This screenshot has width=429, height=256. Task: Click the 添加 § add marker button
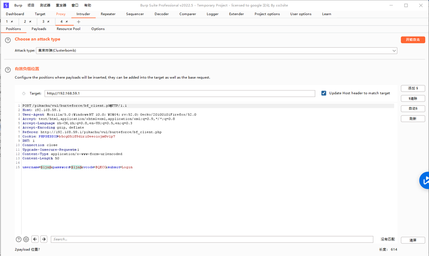pos(413,88)
